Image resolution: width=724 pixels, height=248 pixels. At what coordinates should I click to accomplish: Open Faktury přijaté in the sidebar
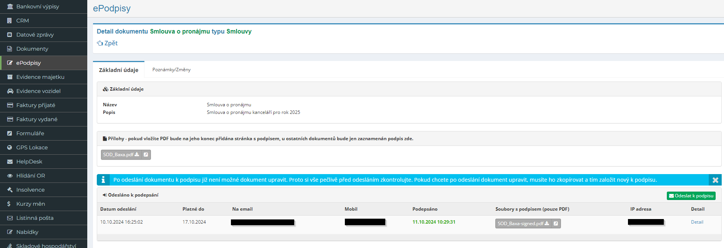point(35,105)
